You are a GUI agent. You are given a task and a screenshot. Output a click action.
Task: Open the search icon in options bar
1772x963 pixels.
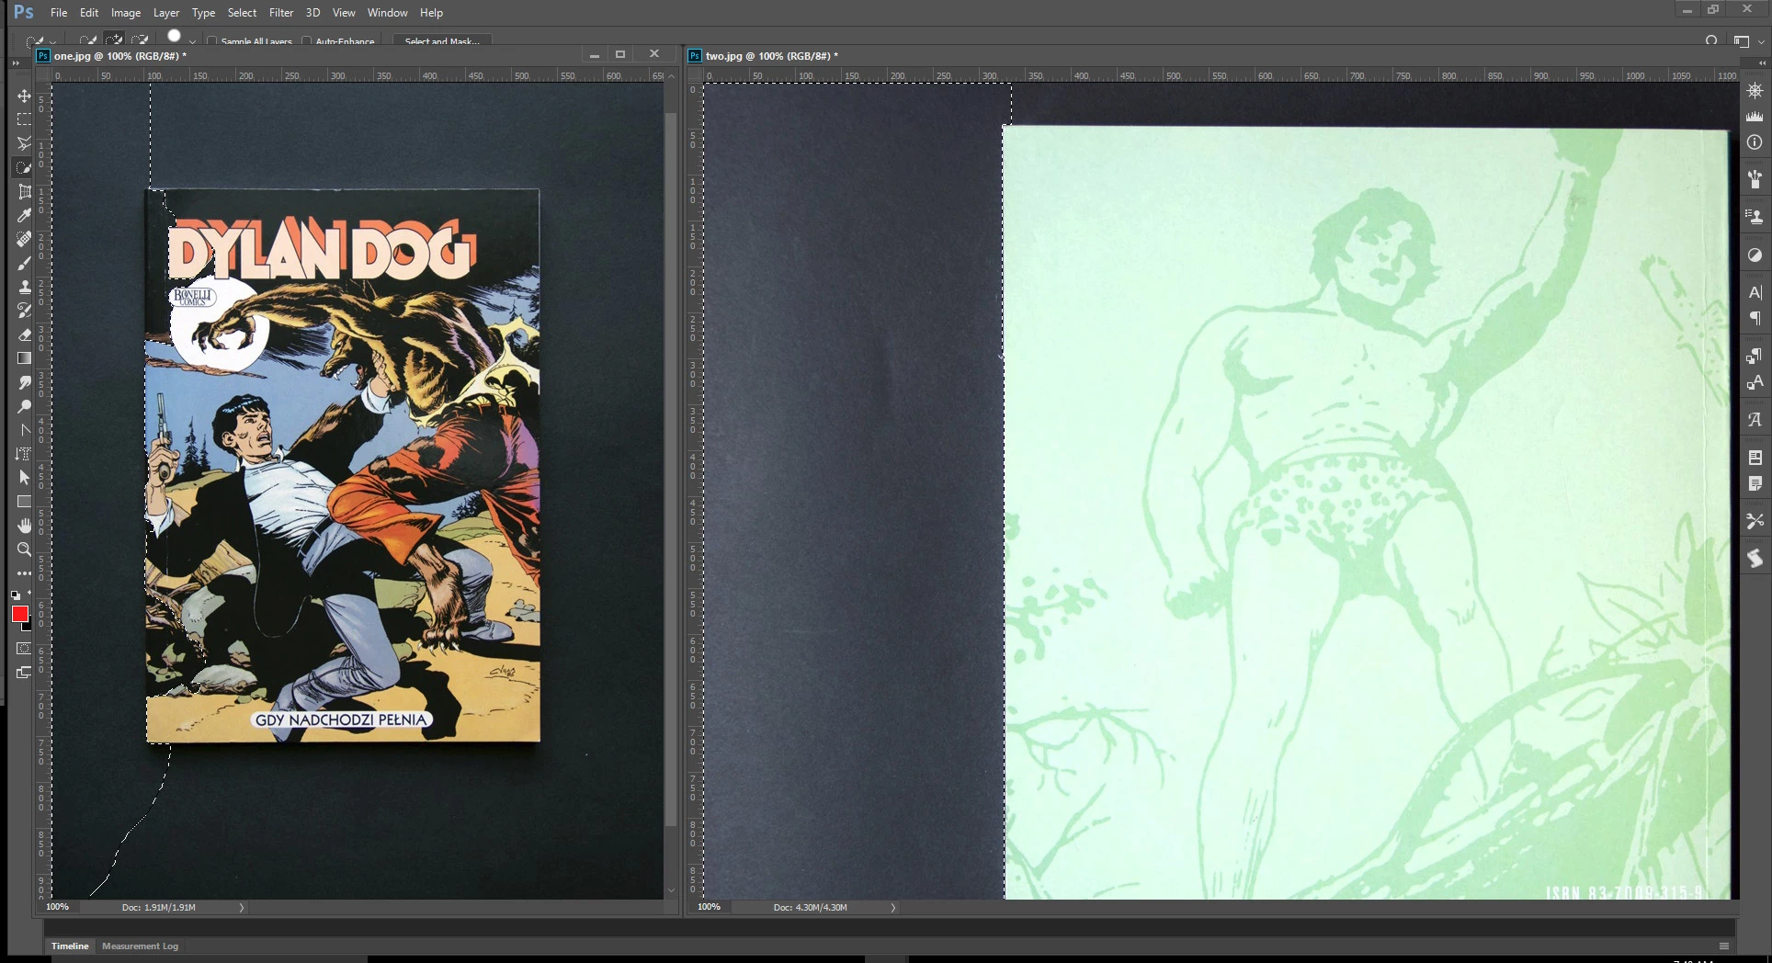[1711, 40]
